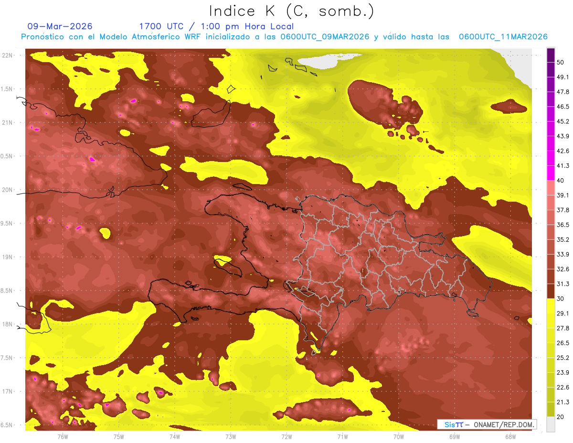Select the longitude label '75W'

point(119,436)
